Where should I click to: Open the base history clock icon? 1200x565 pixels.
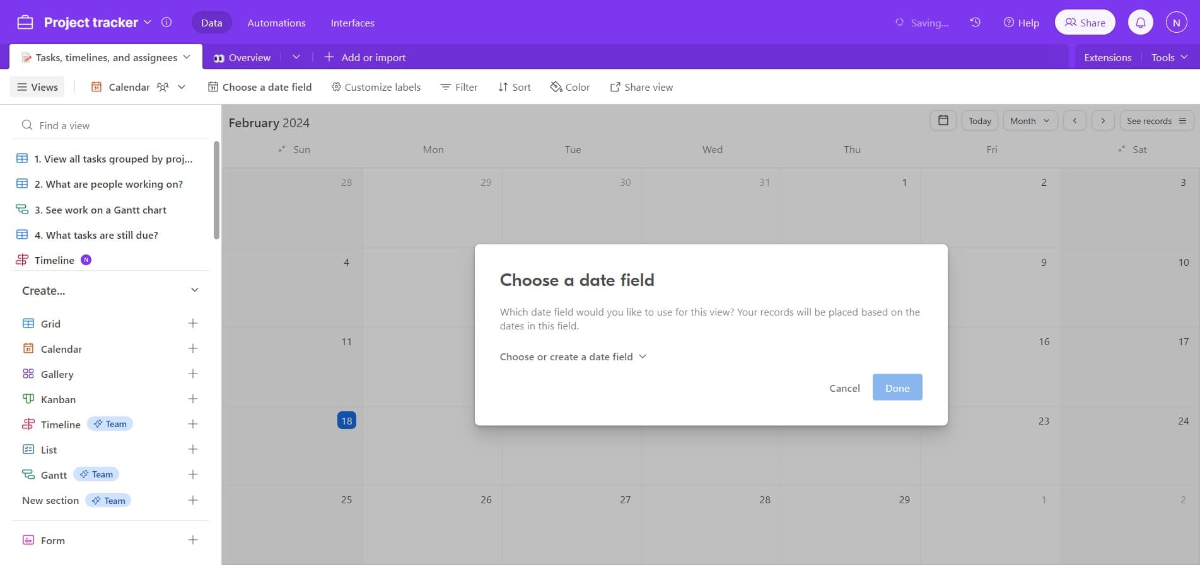pos(975,22)
